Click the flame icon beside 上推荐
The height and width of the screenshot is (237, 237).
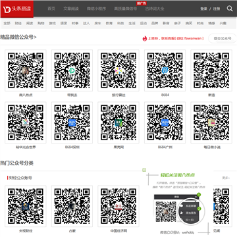(145, 38)
